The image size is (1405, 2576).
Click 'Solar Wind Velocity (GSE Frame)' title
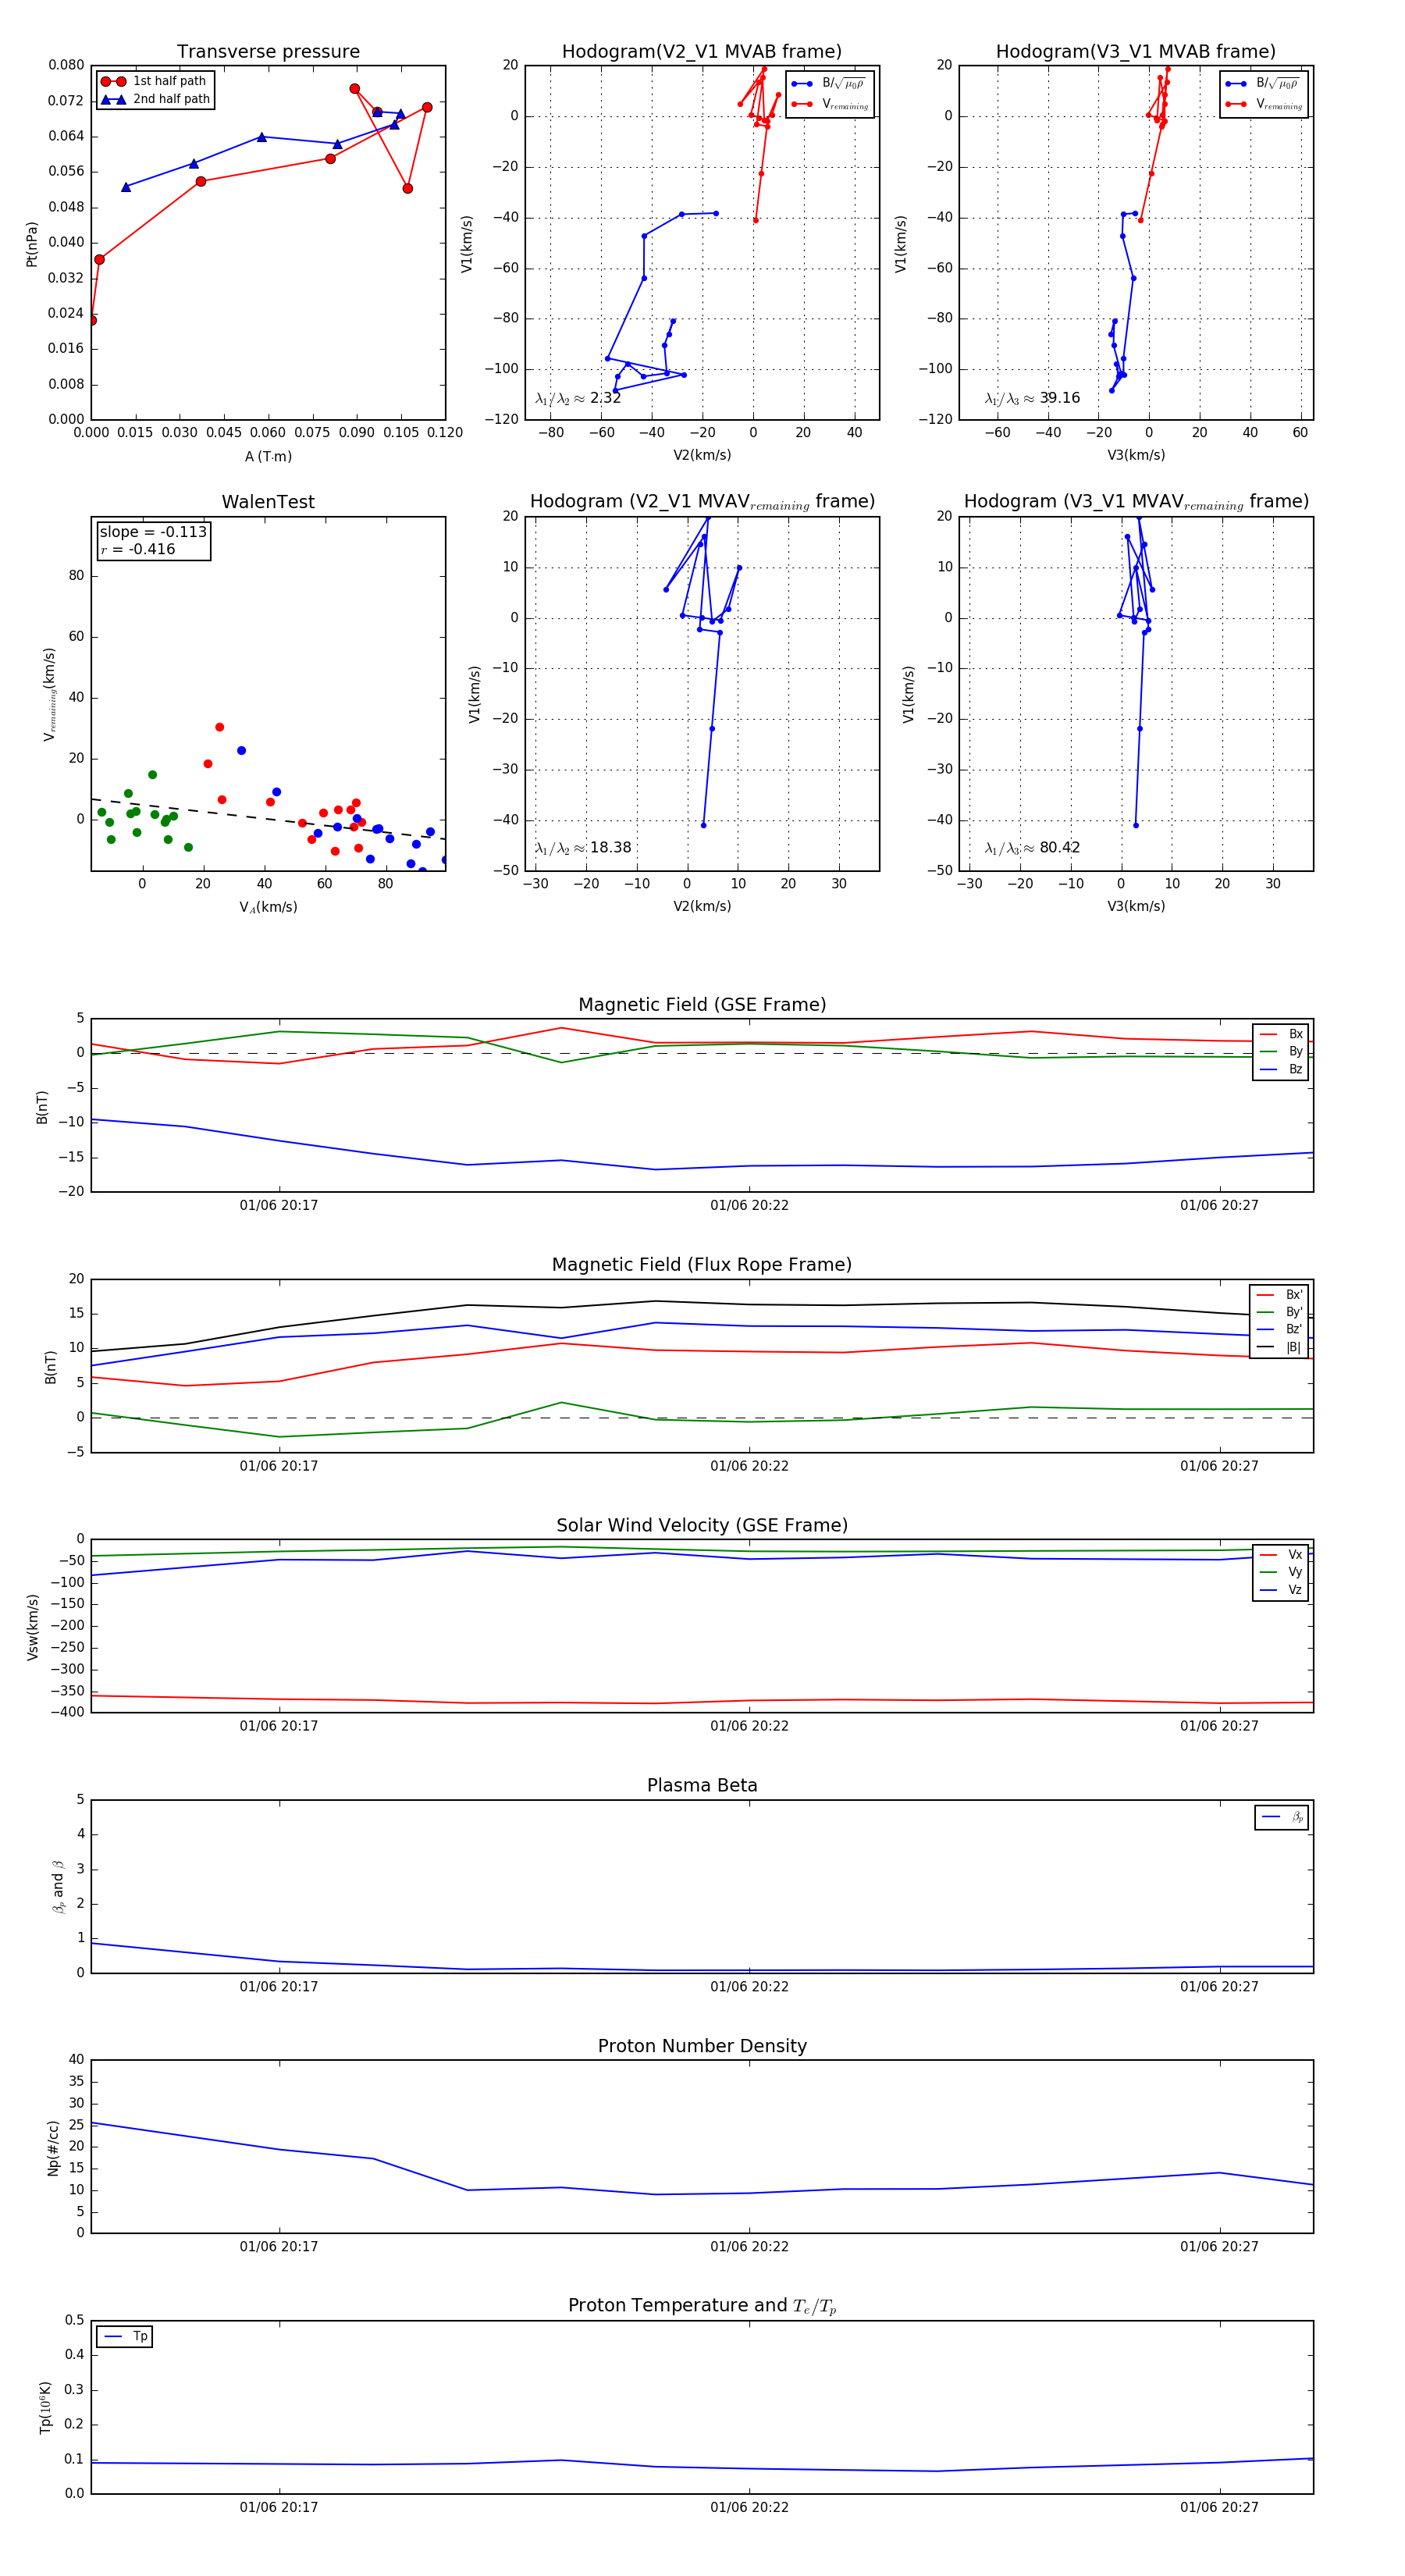coord(702,1525)
